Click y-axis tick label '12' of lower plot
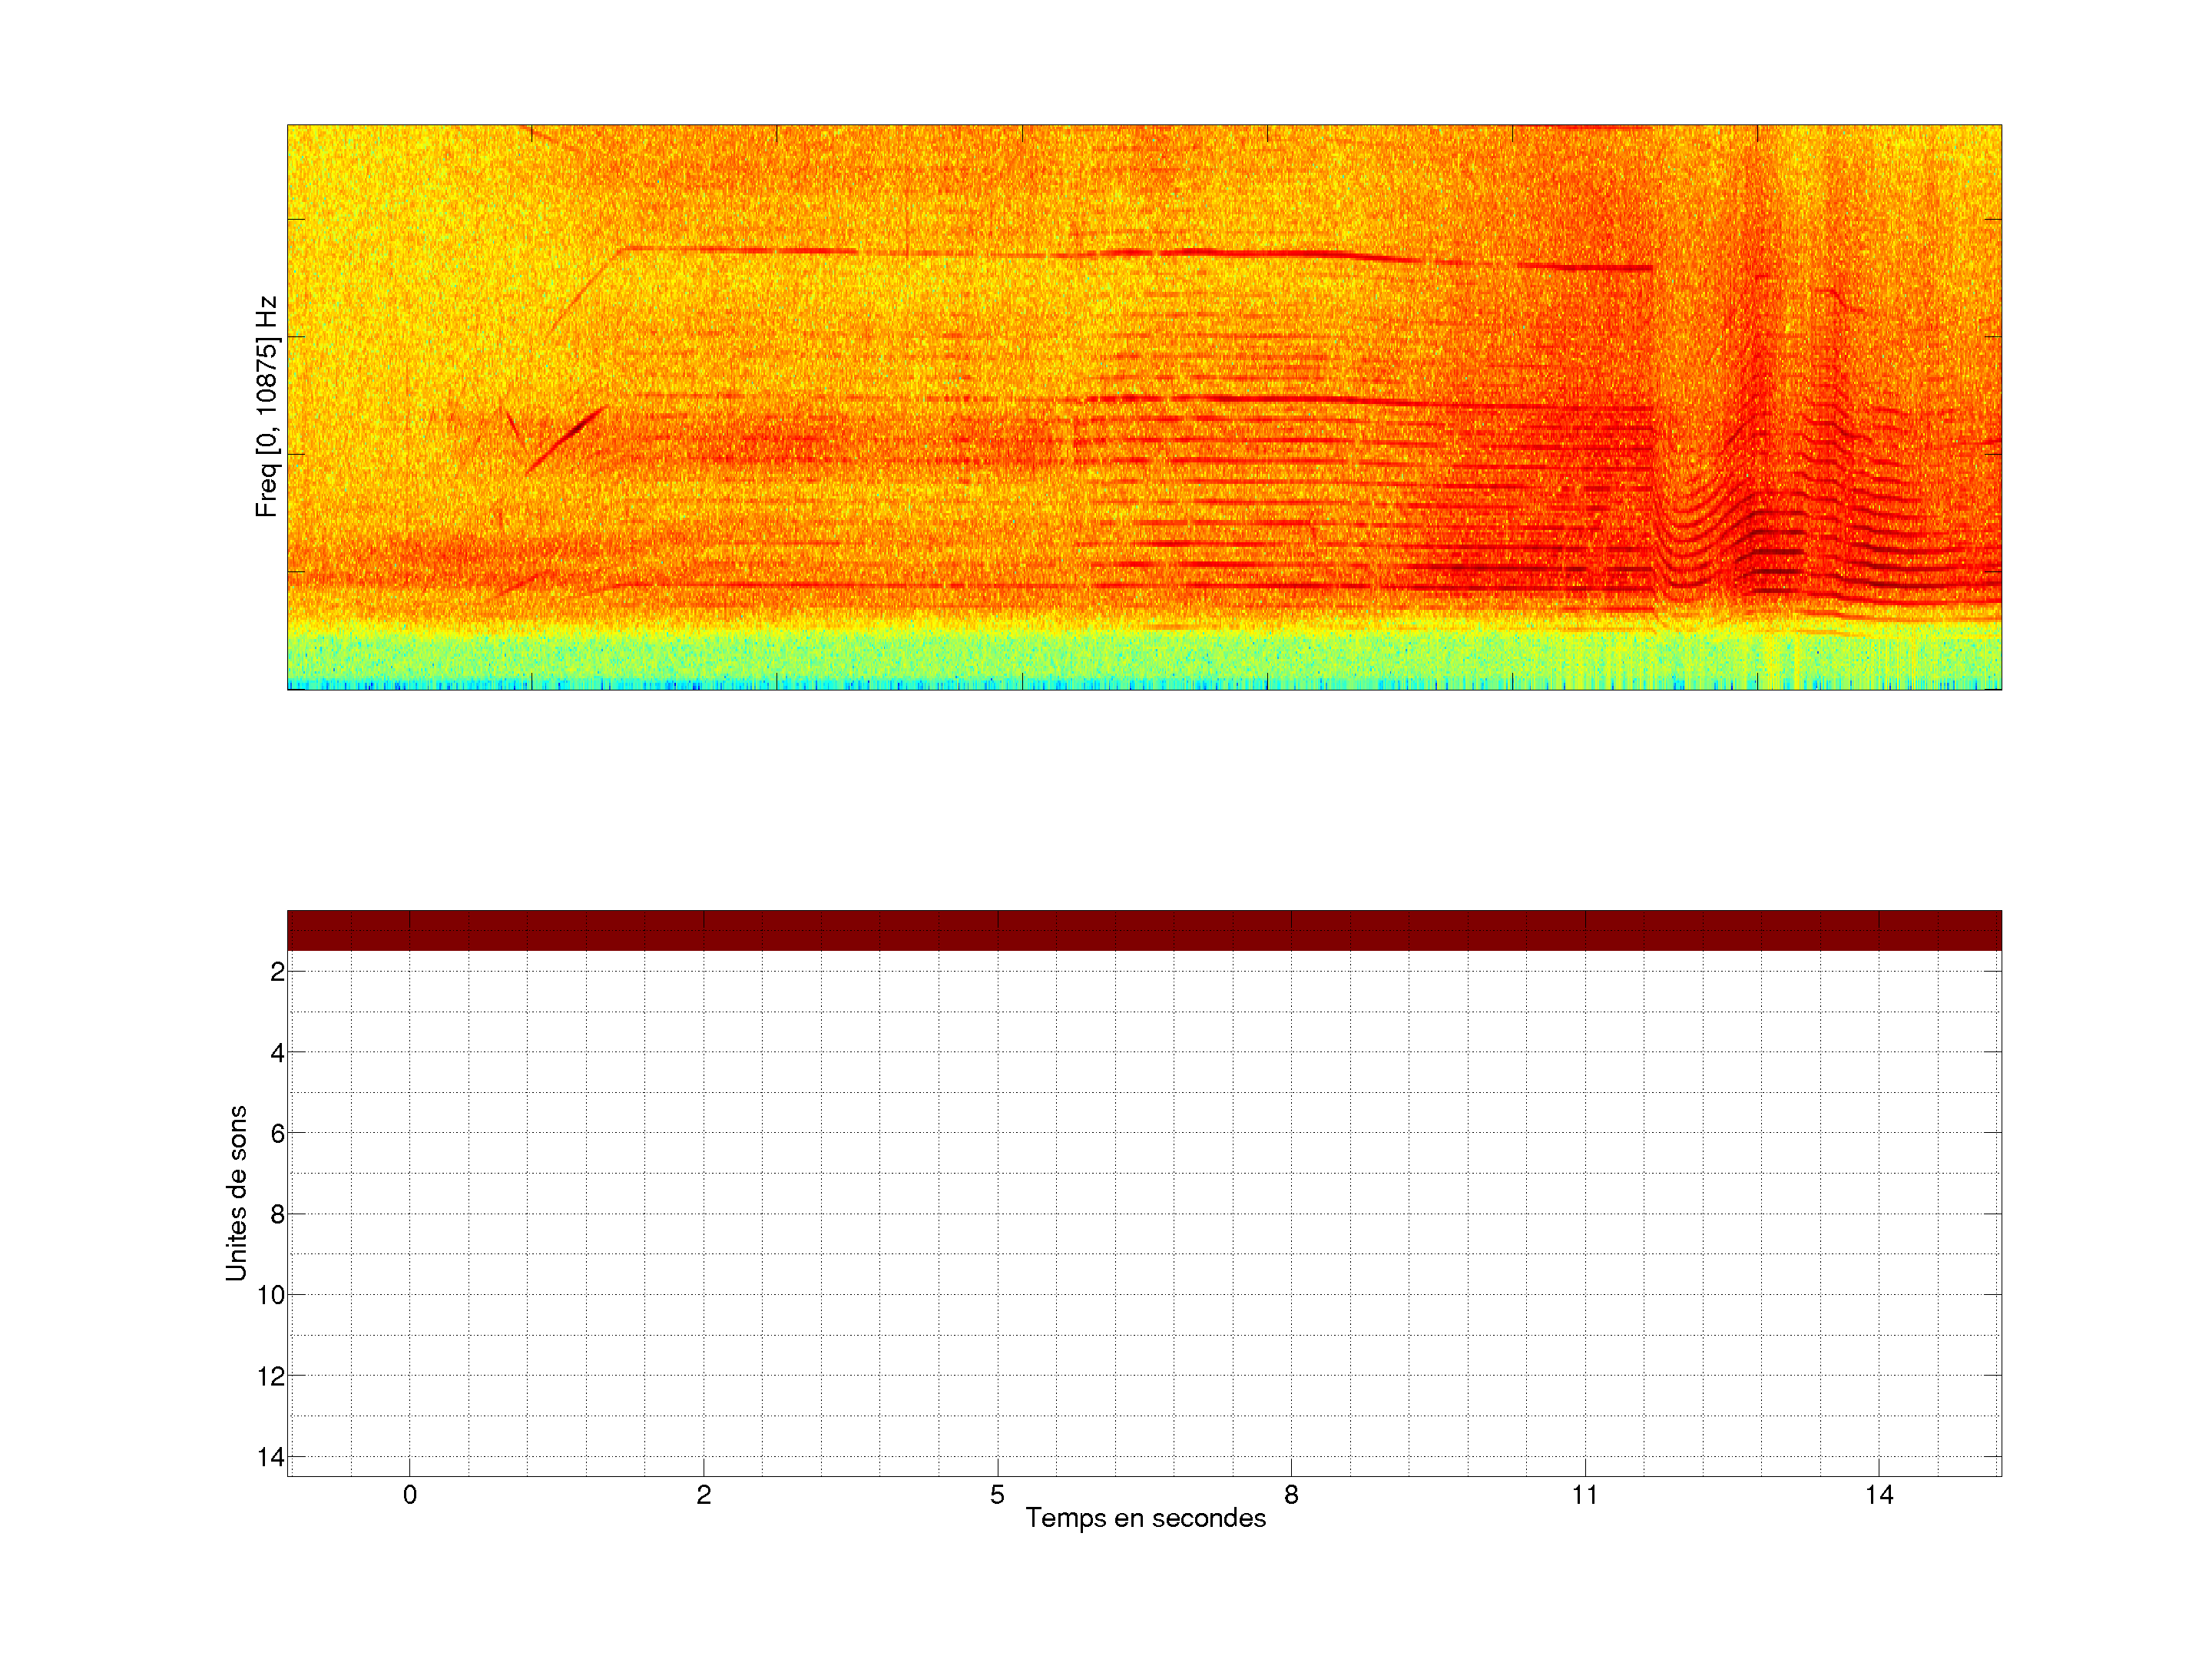 [271, 1377]
